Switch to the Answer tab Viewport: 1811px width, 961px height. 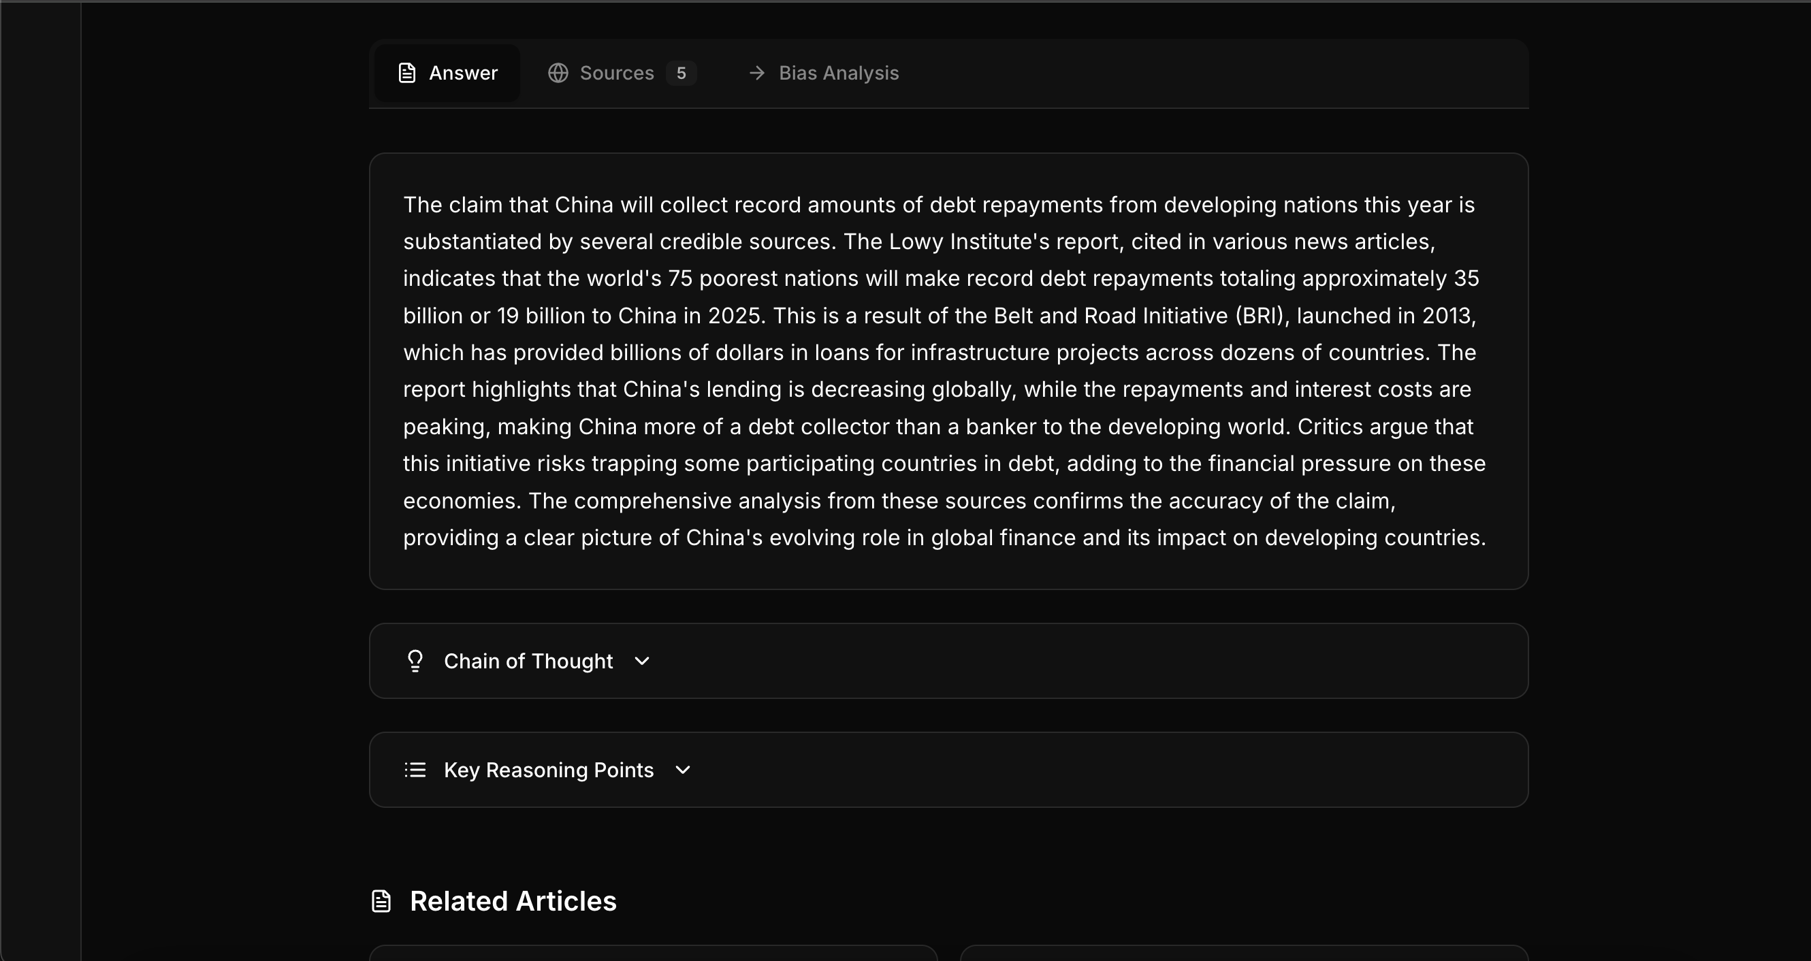[x=462, y=73]
